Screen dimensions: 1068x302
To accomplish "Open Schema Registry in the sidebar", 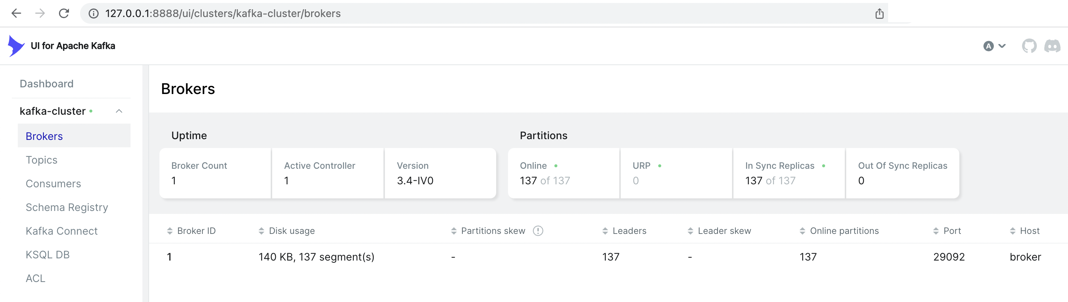I will (x=67, y=207).
